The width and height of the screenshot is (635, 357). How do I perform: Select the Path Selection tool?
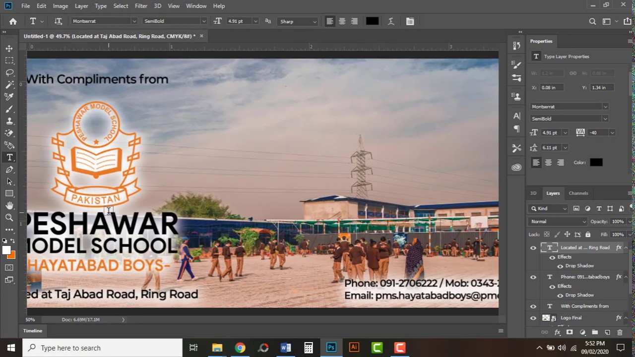(9, 181)
